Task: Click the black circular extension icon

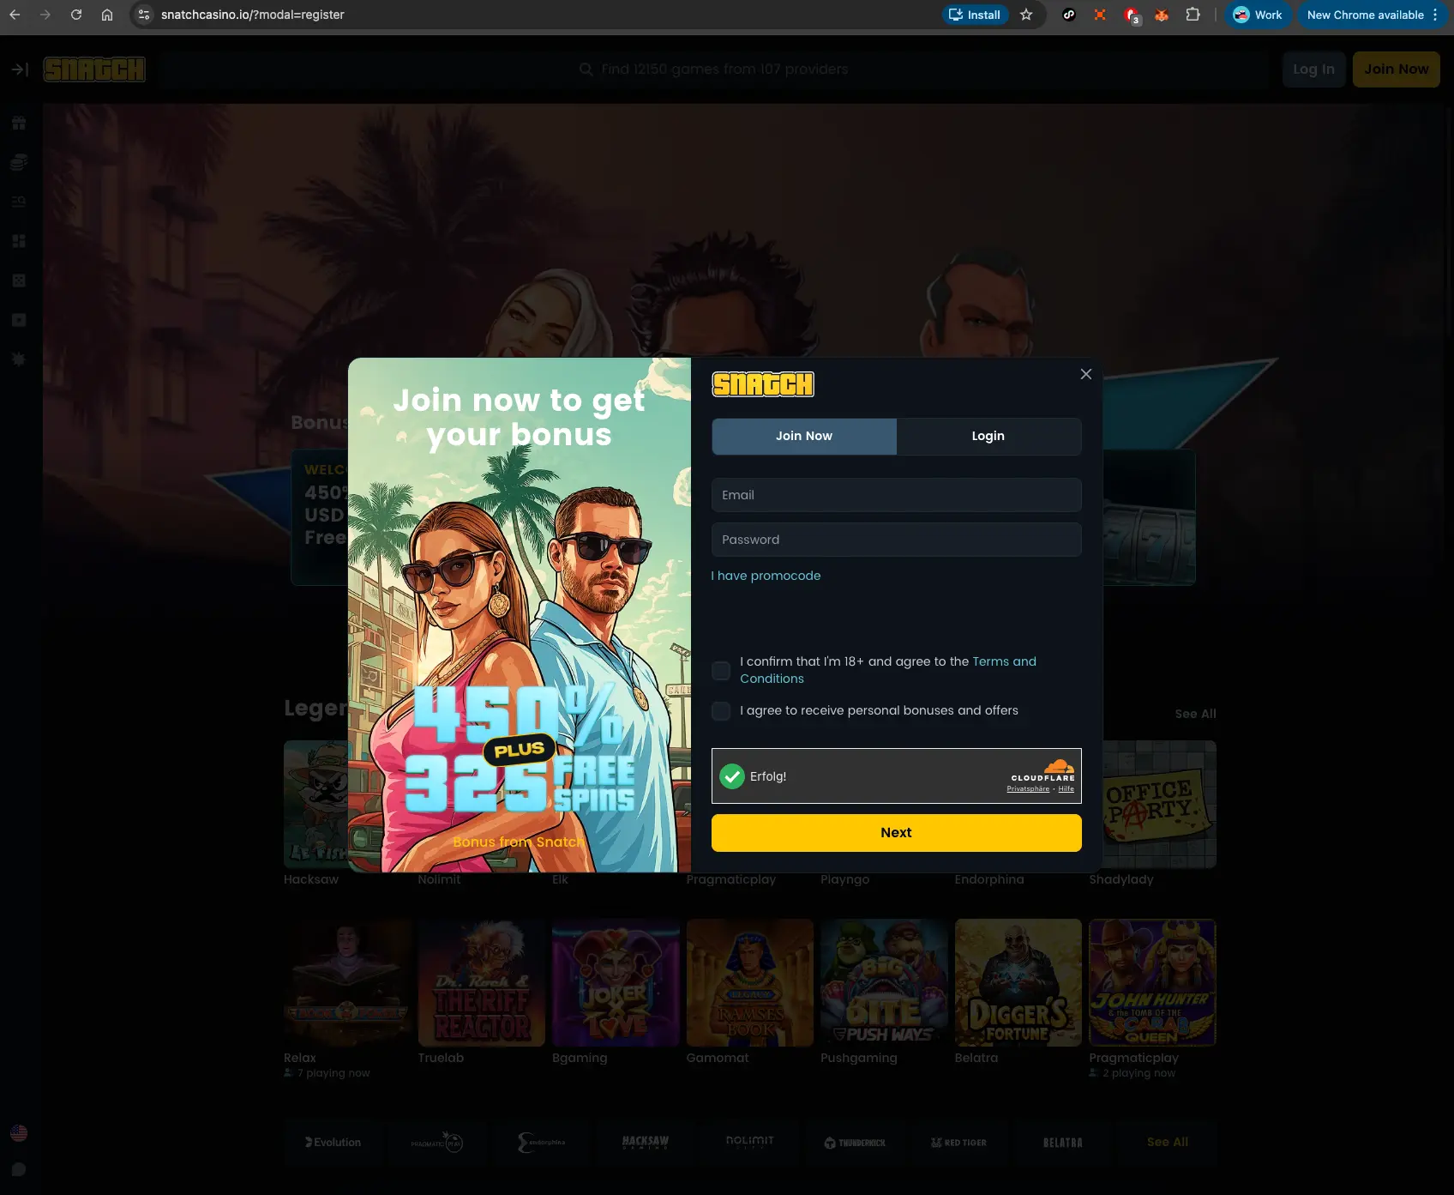Action: (x=1069, y=15)
